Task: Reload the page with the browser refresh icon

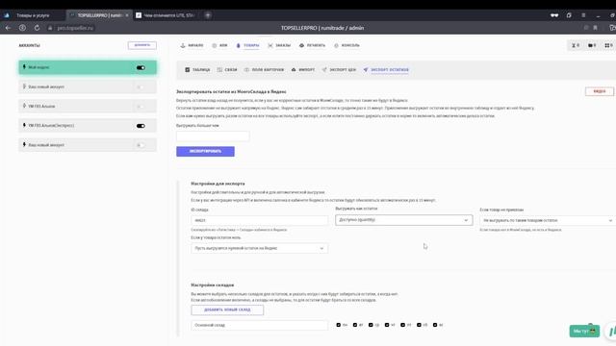Action: tap(37, 28)
